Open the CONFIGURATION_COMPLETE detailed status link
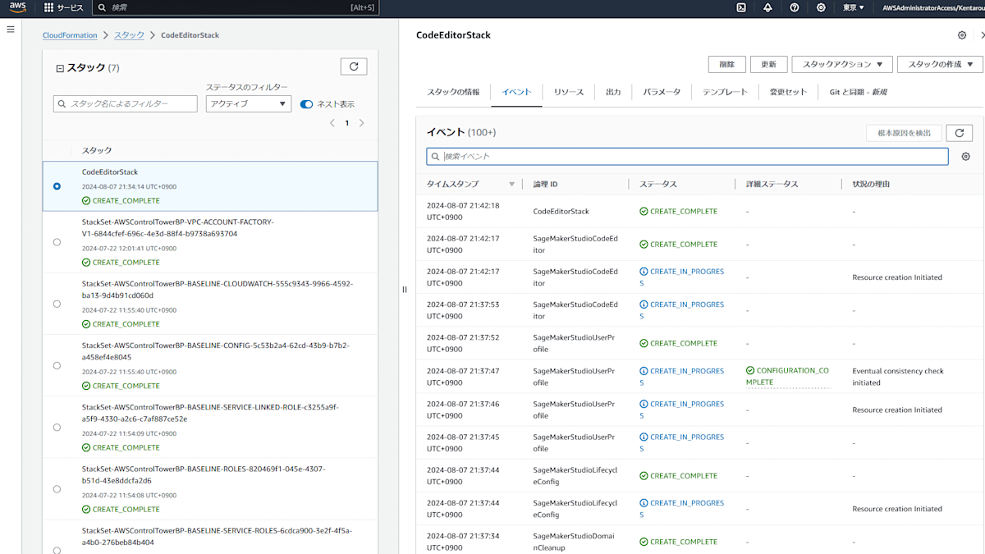Screen dimensions: 985x554 [x=788, y=376]
